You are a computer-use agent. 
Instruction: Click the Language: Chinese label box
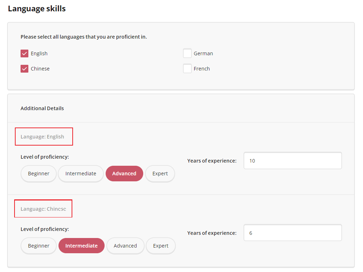point(43,209)
